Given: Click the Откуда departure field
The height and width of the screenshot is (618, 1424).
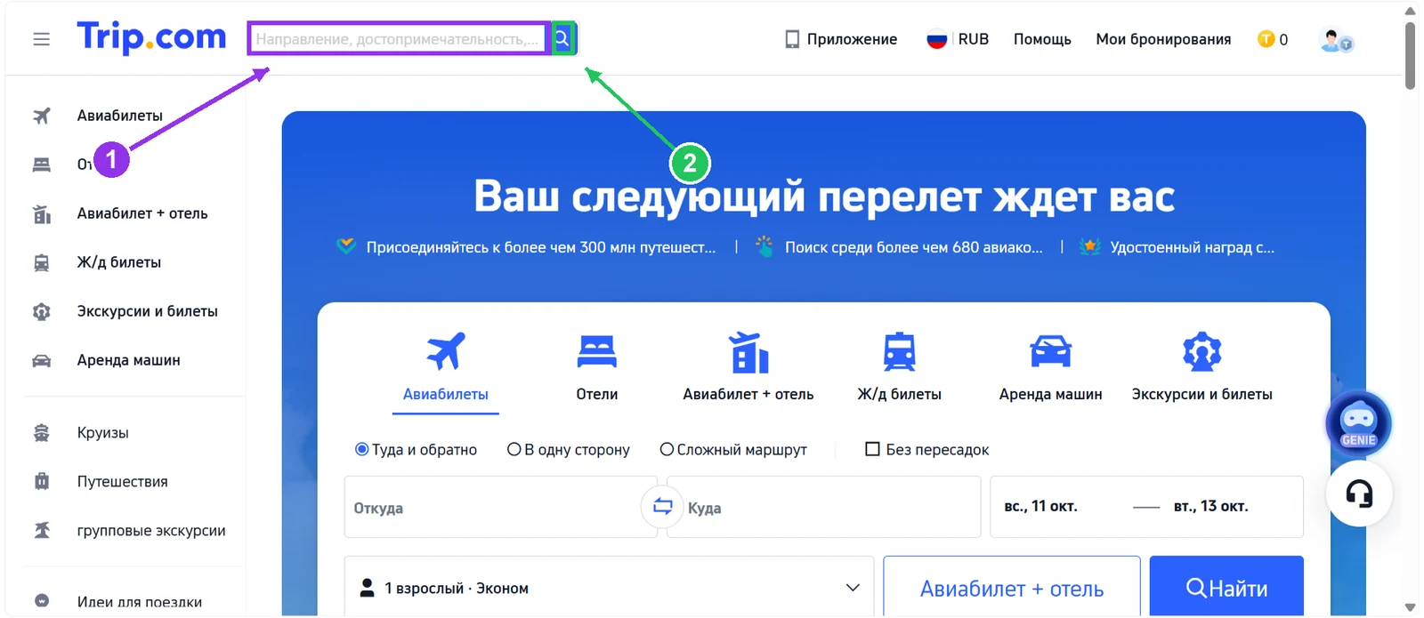Looking at the screenshot, I should click(500, 507).
